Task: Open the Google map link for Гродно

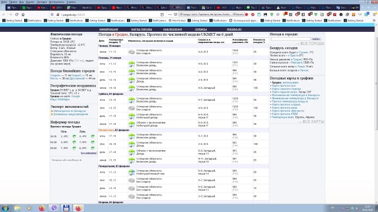Action: click(76, 96)
